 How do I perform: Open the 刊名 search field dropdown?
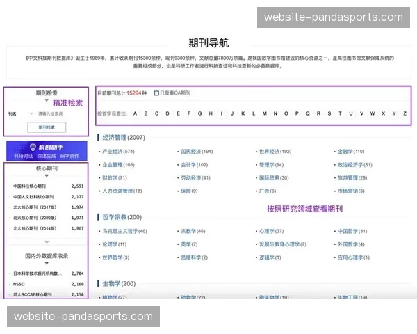(31, 113)
